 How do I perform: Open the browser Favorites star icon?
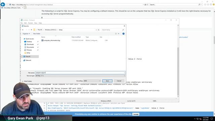[208, 4]
